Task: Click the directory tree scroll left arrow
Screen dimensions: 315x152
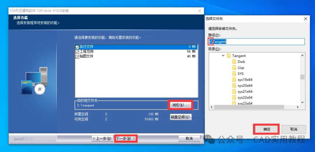Action: 211,107
